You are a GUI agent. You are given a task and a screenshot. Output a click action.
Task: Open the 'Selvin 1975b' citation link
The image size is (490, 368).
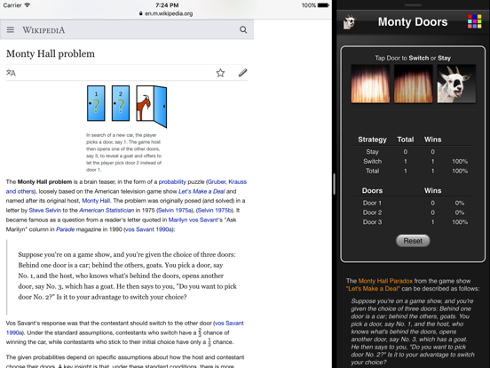pos(215,211)
